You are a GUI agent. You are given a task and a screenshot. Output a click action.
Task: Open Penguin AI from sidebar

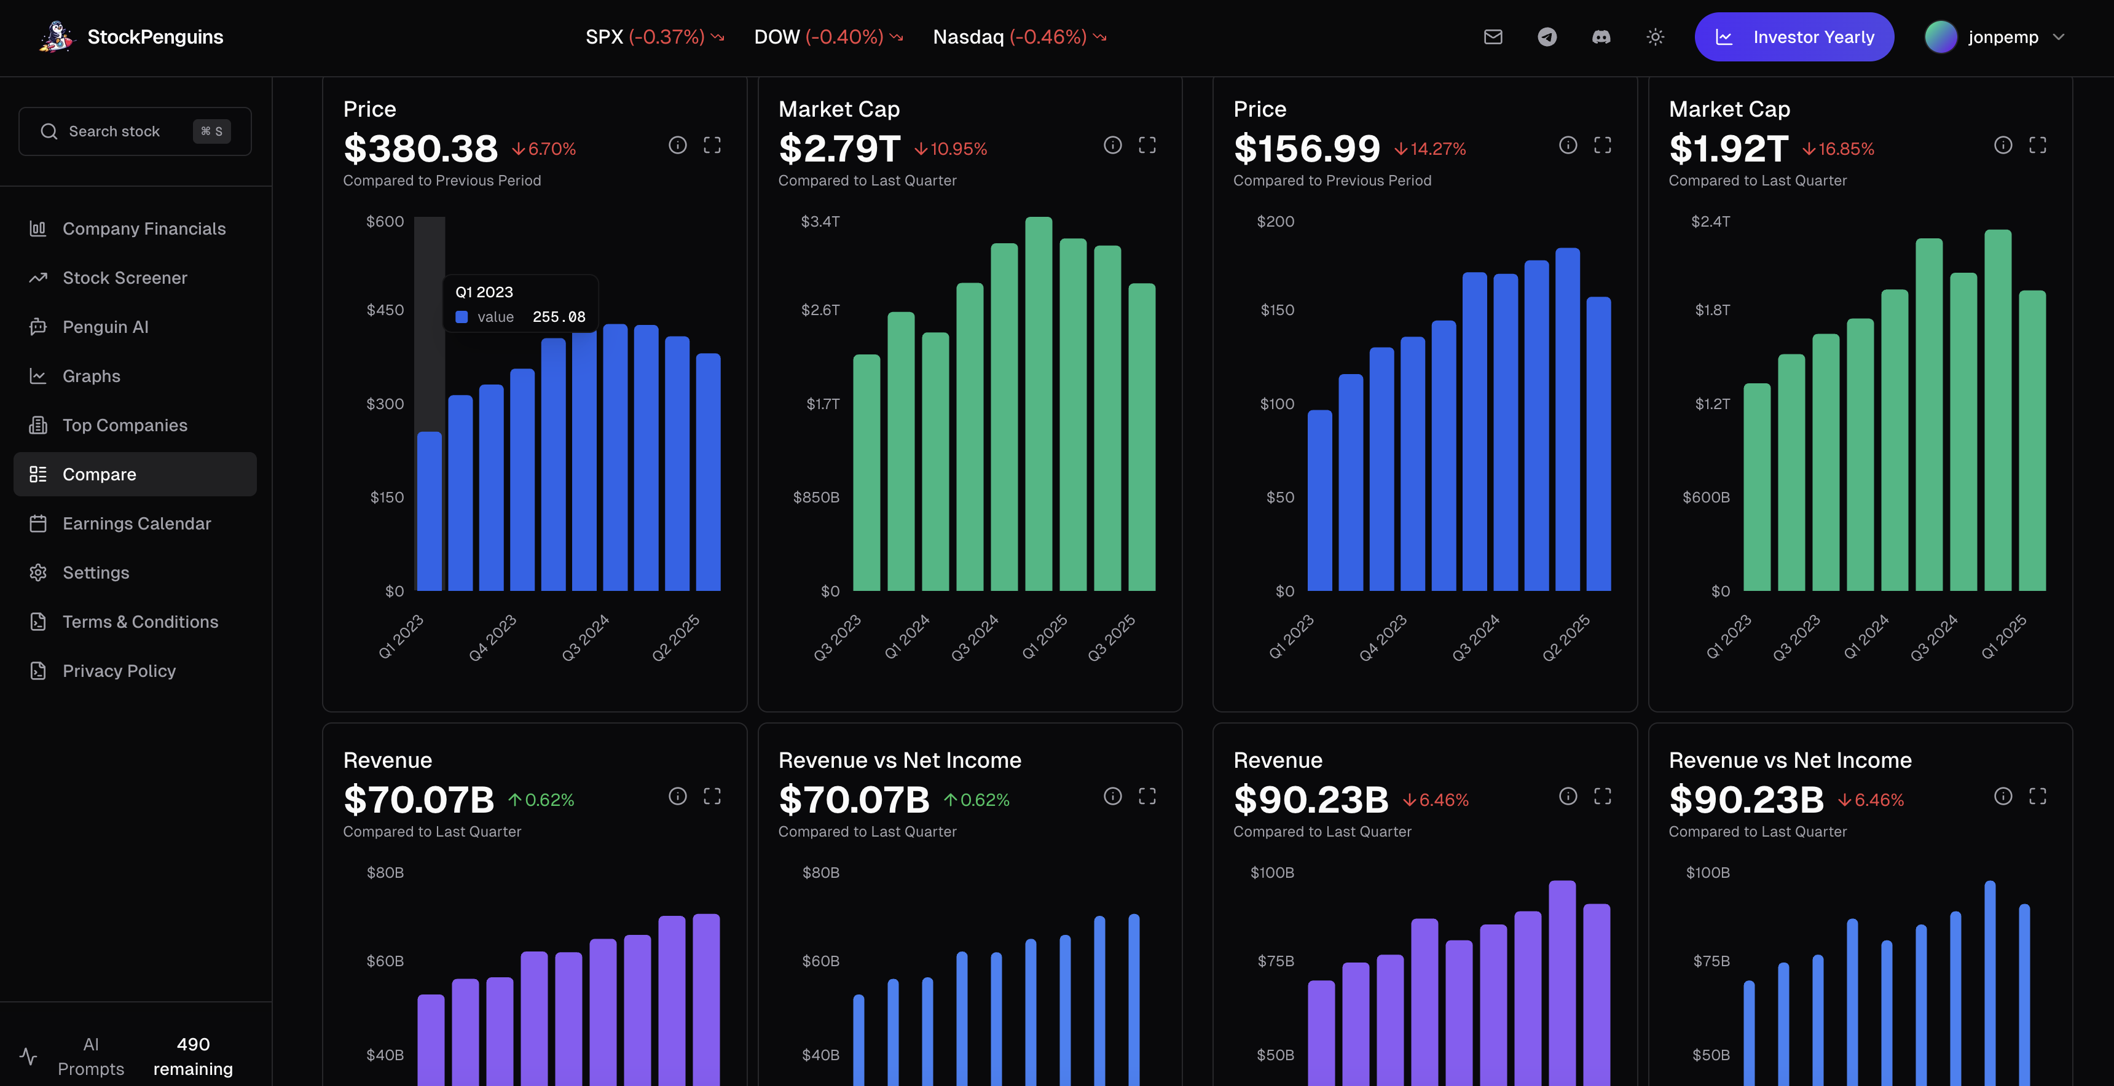(x=105, y=327)
